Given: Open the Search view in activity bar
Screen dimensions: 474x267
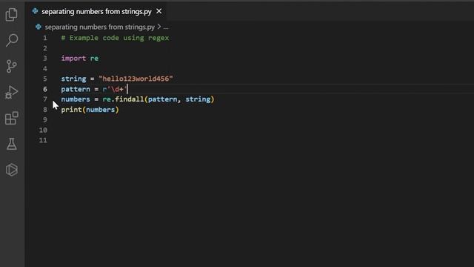Looking at the screenshot, I should pos(12,40).
